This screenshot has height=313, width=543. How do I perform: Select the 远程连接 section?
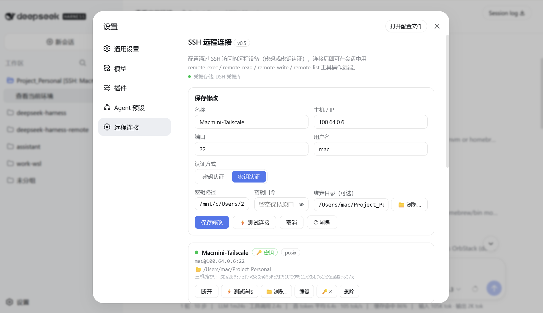(134, 127)
